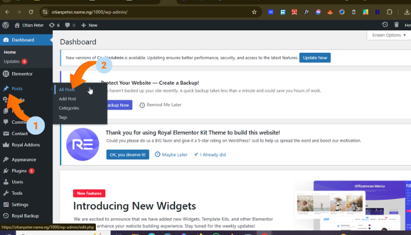The width and height of the screenshot is (411, 235).
Task: Click the WordPress logo in admin bar
Action: (x=6, y=25)
